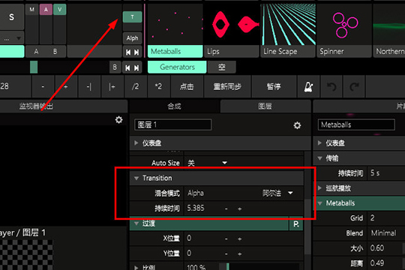Decrease Y位置 value with minus

[x=226, y=253]
